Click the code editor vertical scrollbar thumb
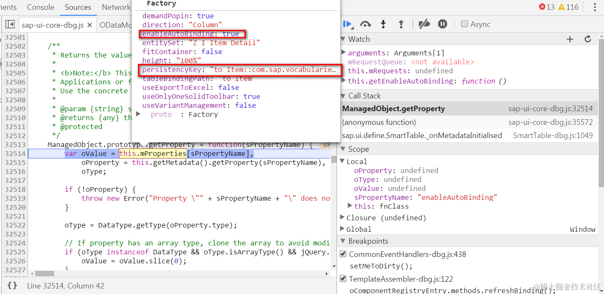The width and height of the screenshot is (604, 294). 334,160
